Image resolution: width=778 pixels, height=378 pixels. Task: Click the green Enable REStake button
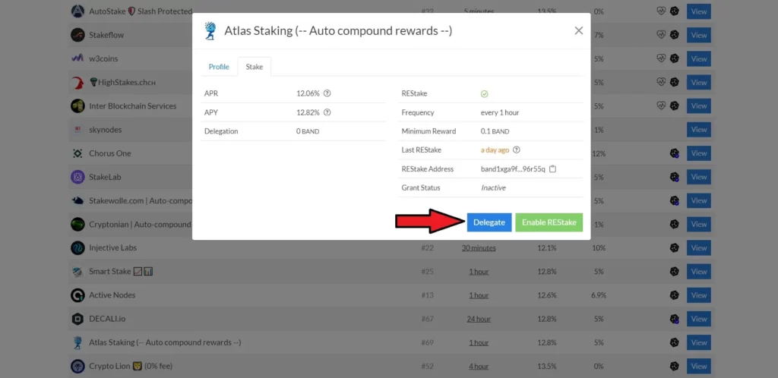(549, 222)
